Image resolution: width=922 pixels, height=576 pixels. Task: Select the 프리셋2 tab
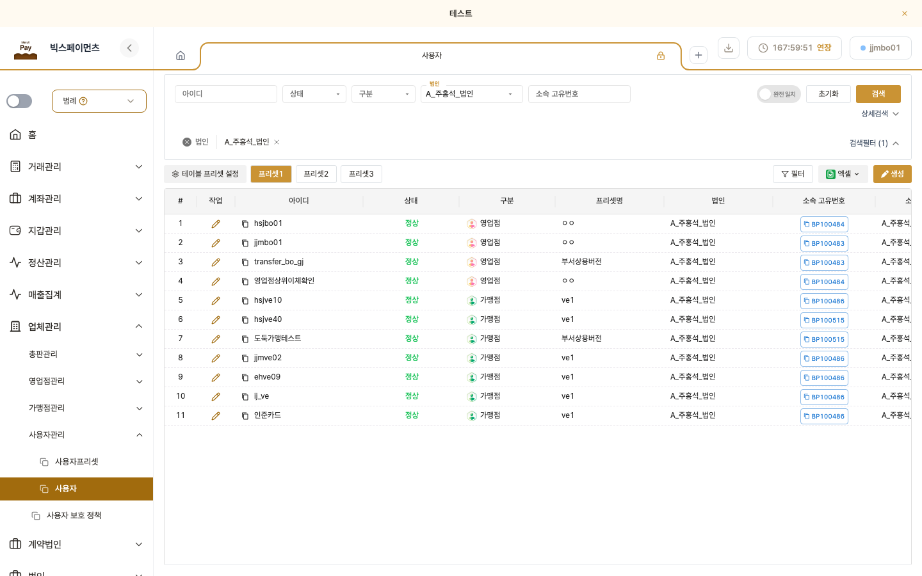(316, 174)
